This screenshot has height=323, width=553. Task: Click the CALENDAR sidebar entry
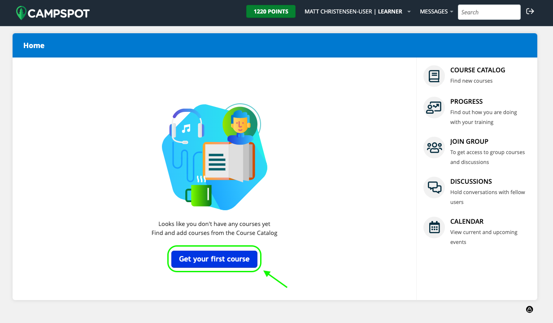pos(467,221)
